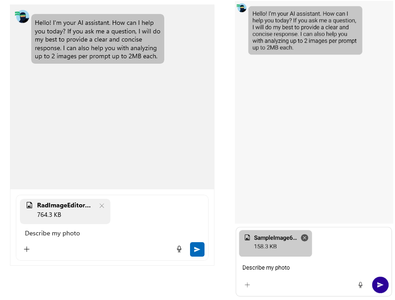Open the SampleImage6 file name label
Viewport: 395px width, 300px height.
pyautogui.click(x=276, y=238)
